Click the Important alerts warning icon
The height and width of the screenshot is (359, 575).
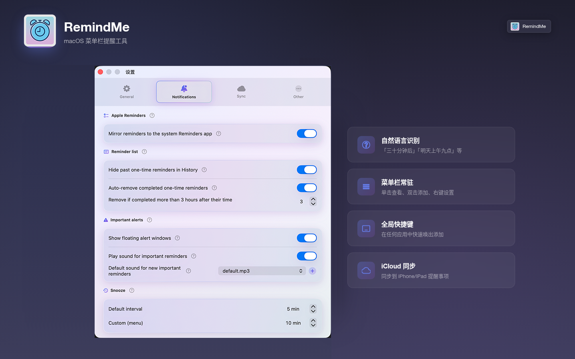click(x=105, y=220)
